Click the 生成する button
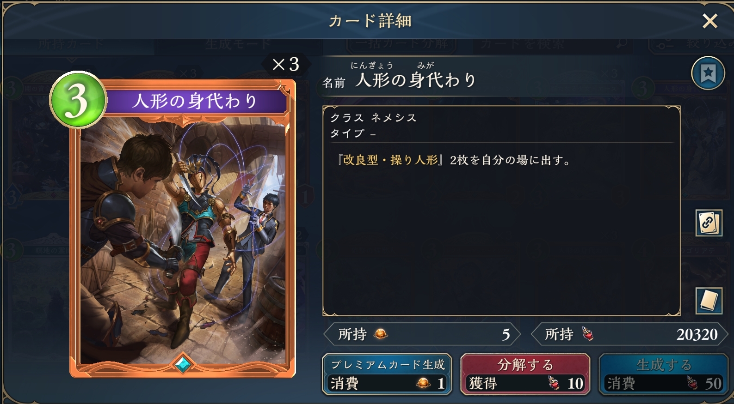This screenshot has width=734, height=404. [x=663, y=374]
